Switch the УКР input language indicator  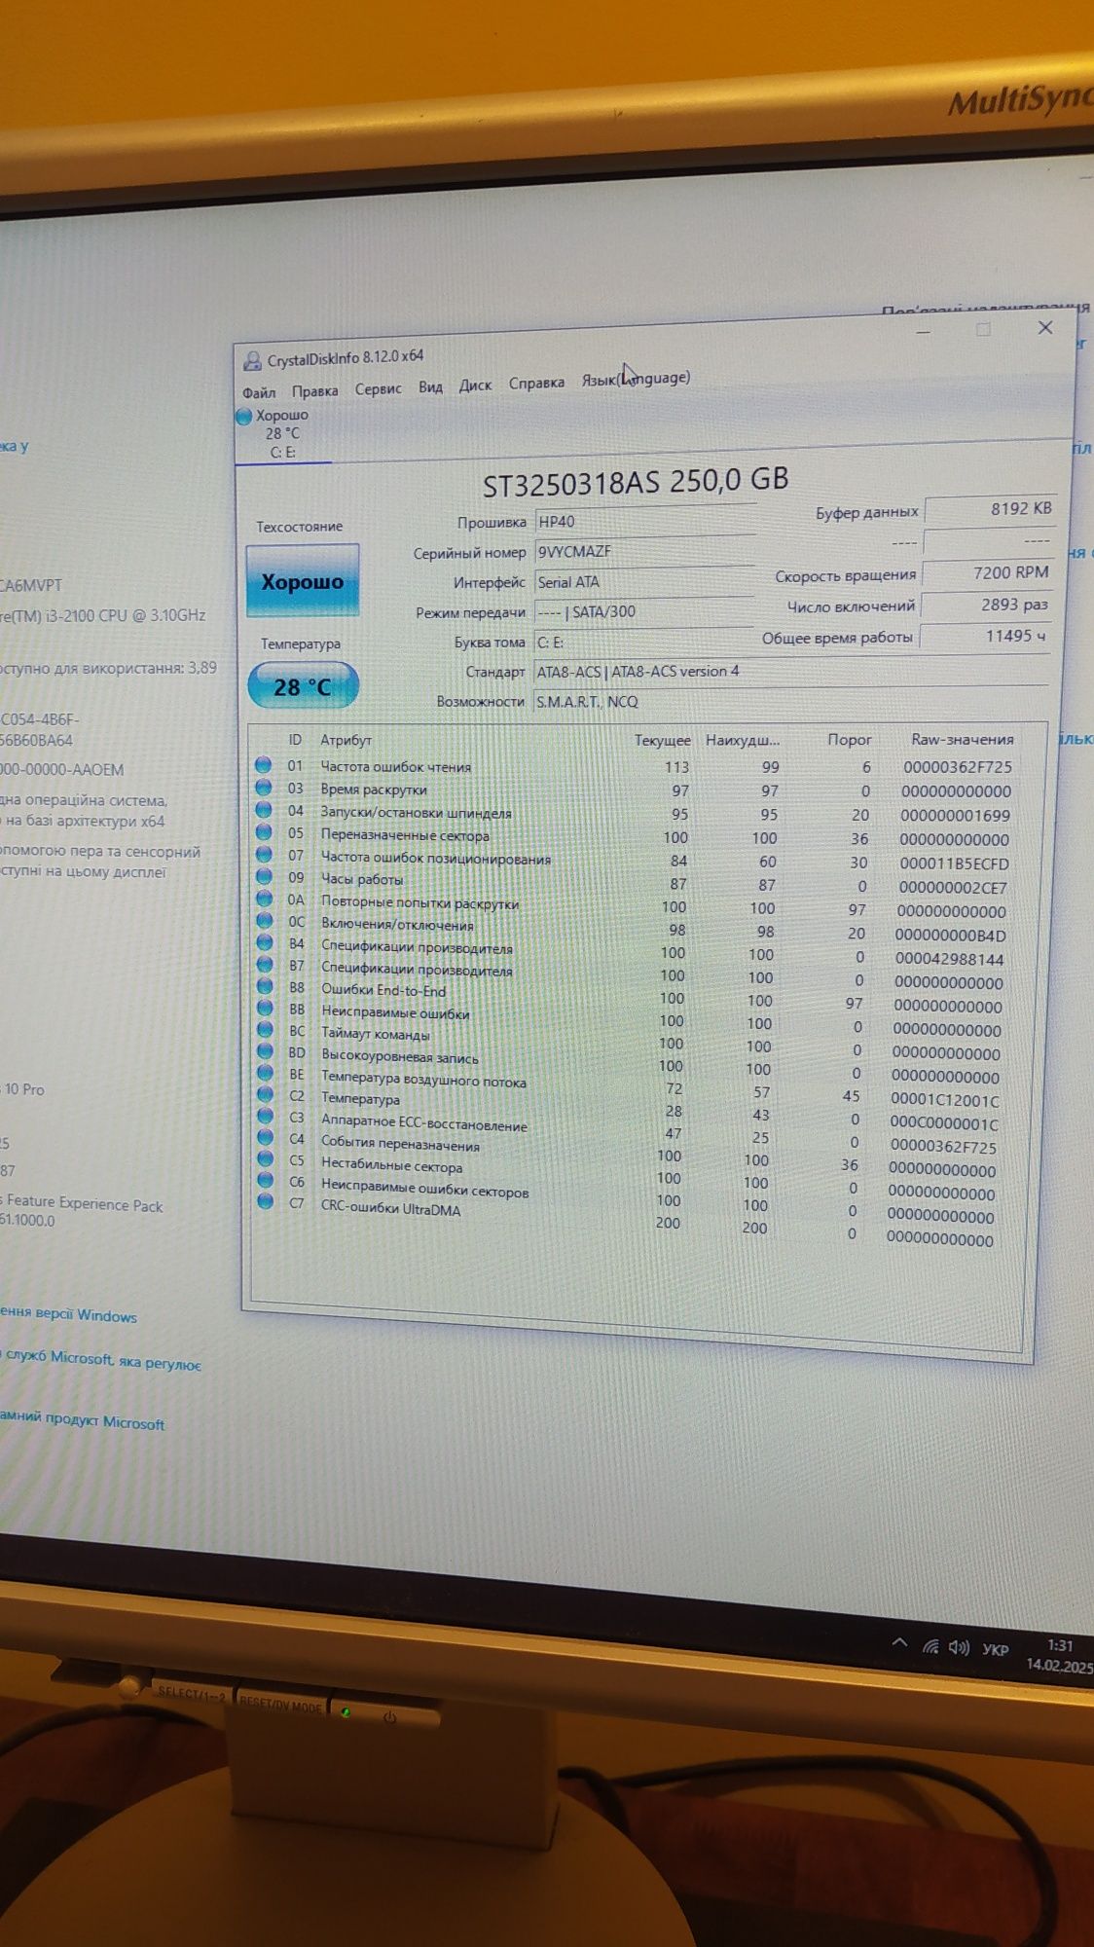coord(996,1650)
